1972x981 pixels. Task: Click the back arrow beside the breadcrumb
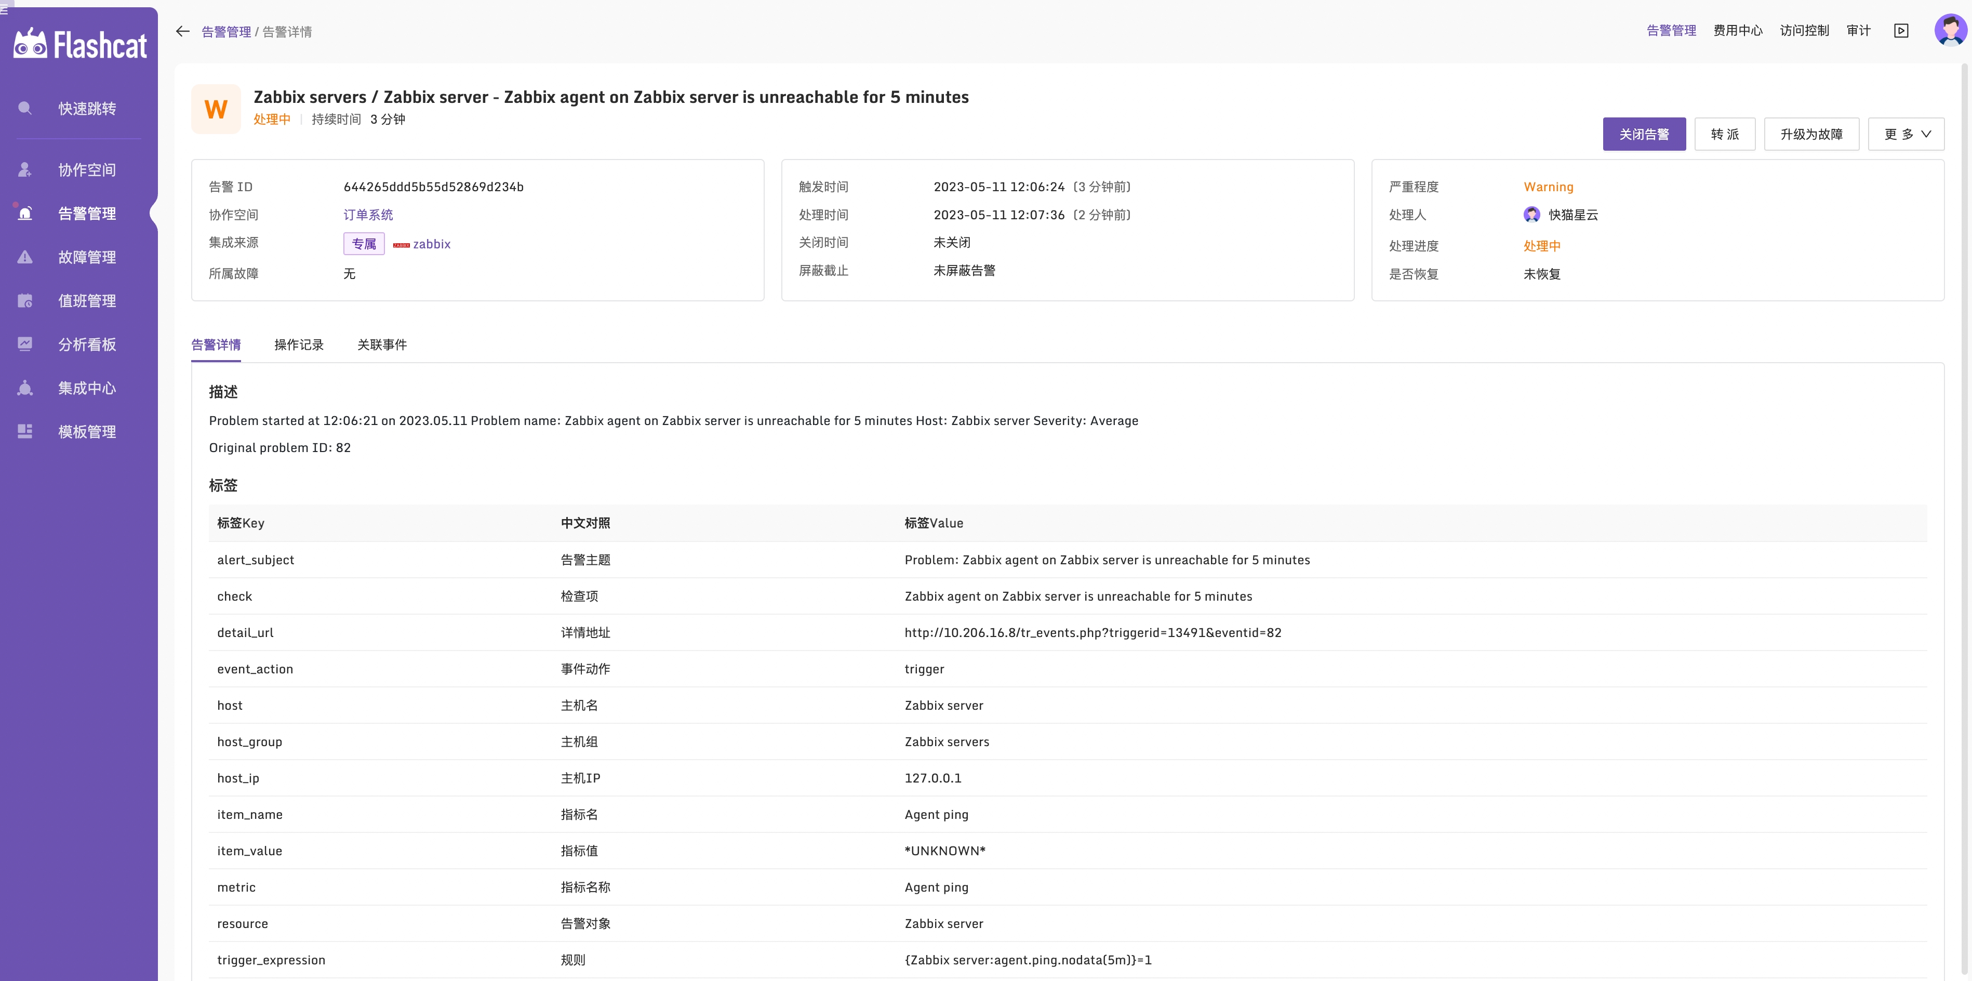tap(182, 31)
